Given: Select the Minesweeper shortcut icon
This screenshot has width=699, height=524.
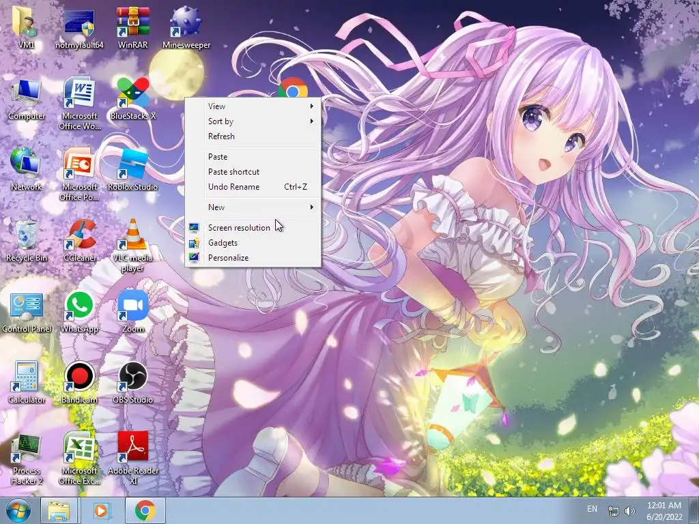Looking at the screenshot, I should click(186, 28).
